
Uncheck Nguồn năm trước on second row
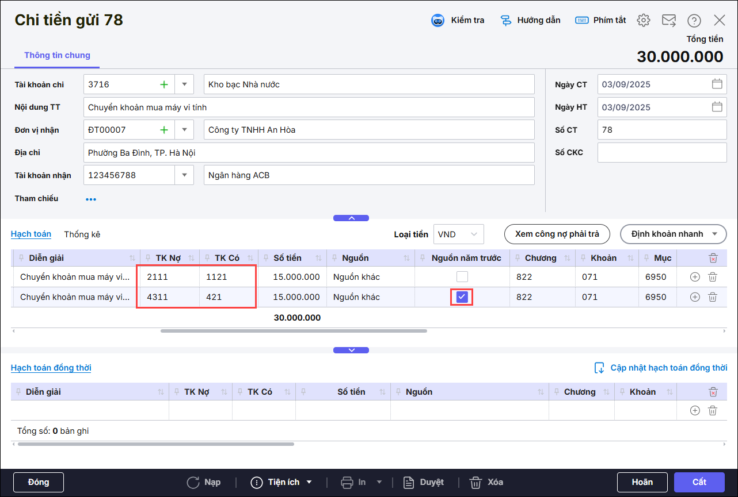(462, 297)
